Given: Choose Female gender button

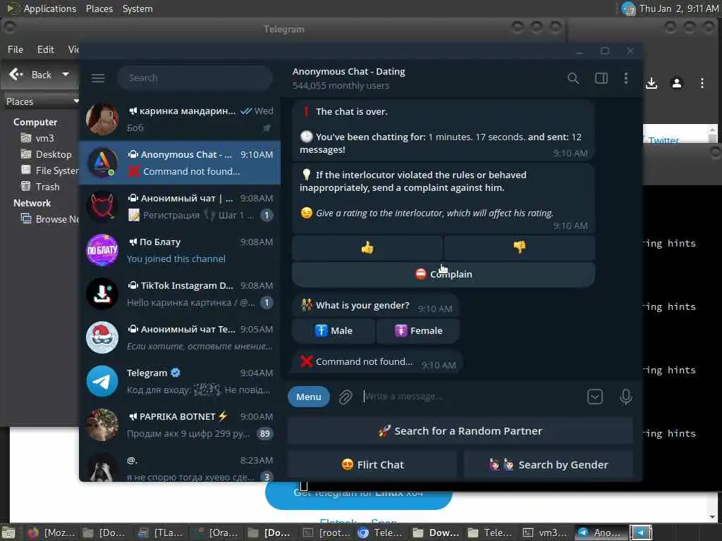Looking at the screenshot, I should tap(418, 331).
